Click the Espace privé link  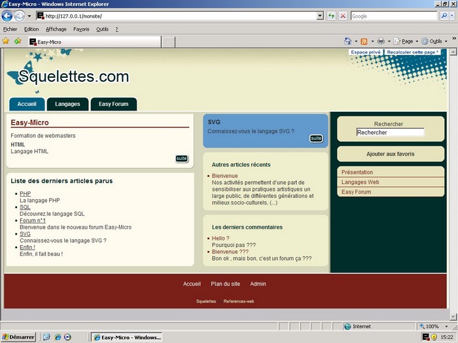click(366, 52)
